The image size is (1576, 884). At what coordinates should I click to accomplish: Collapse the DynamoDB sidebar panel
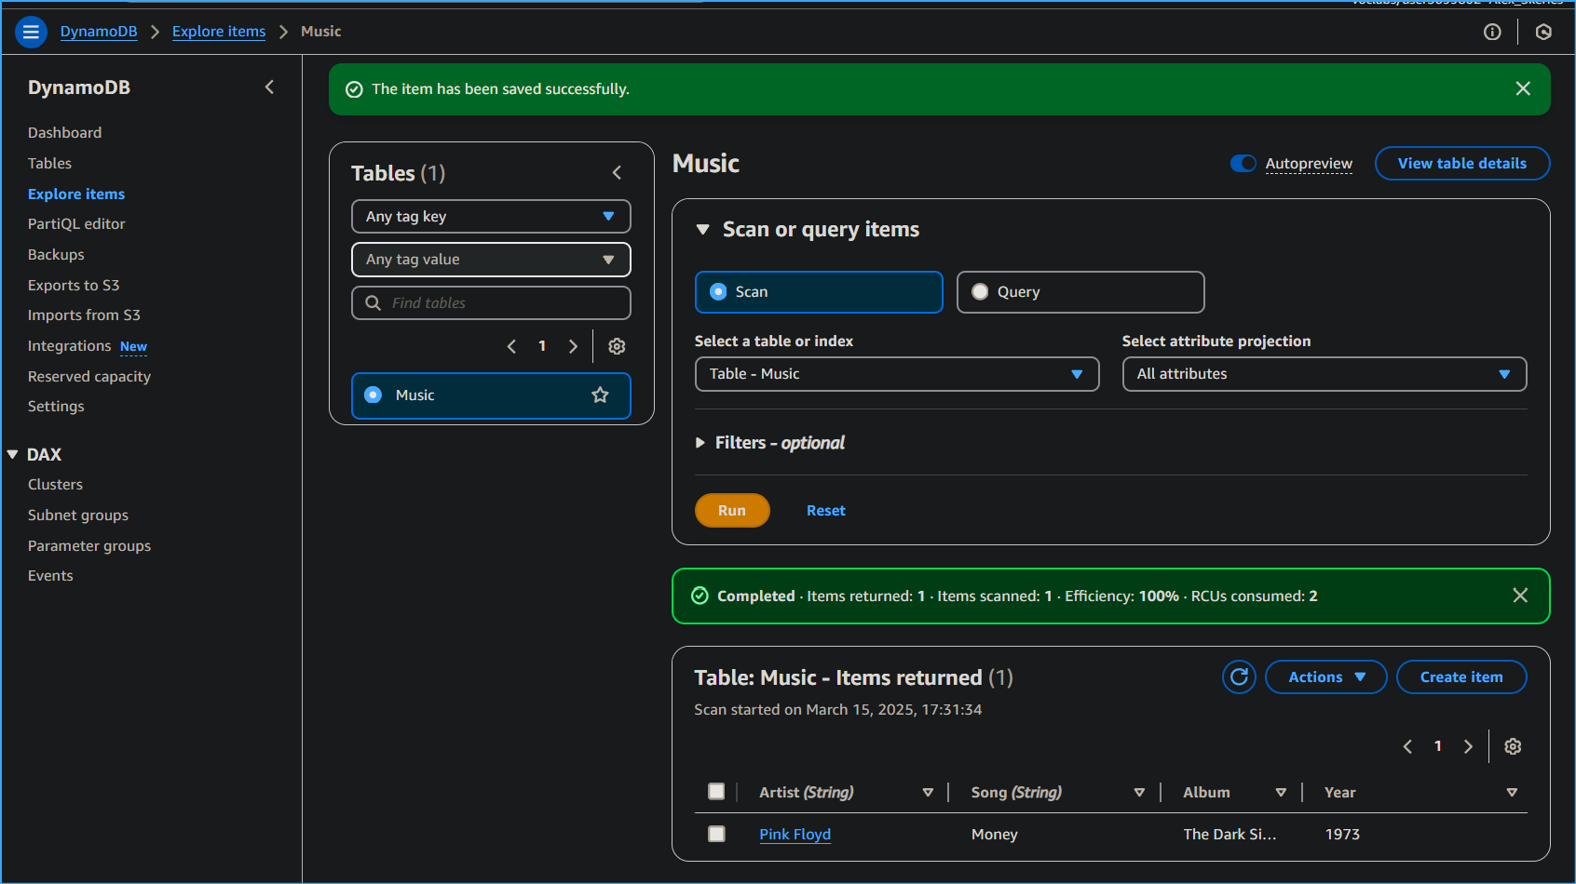point(269,87)
